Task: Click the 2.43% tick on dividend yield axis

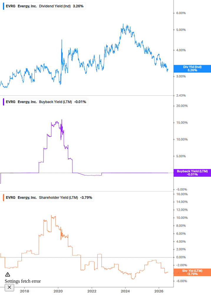Action: (x=181, y=95)
